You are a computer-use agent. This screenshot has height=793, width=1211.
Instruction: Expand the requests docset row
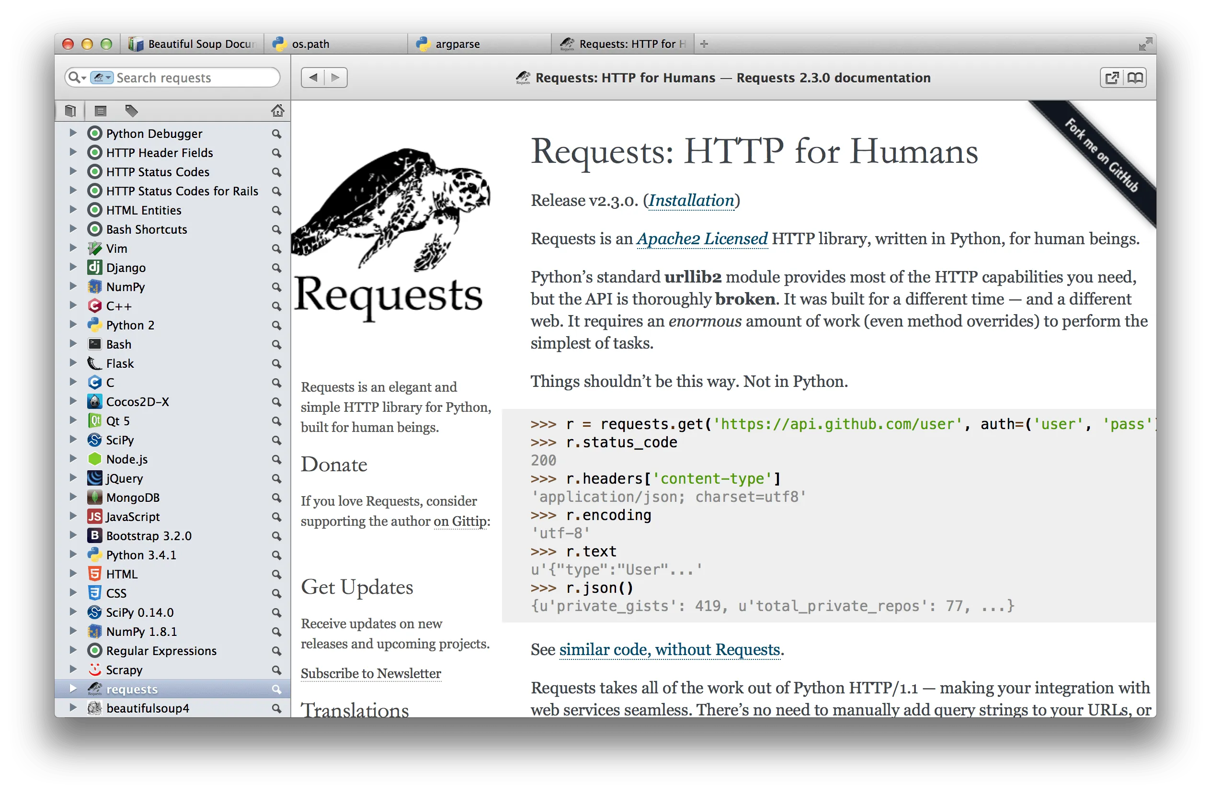click(x=73, y=689)
